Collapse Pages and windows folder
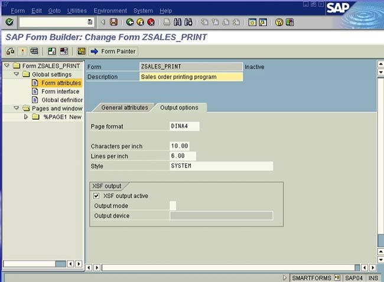 17,108
